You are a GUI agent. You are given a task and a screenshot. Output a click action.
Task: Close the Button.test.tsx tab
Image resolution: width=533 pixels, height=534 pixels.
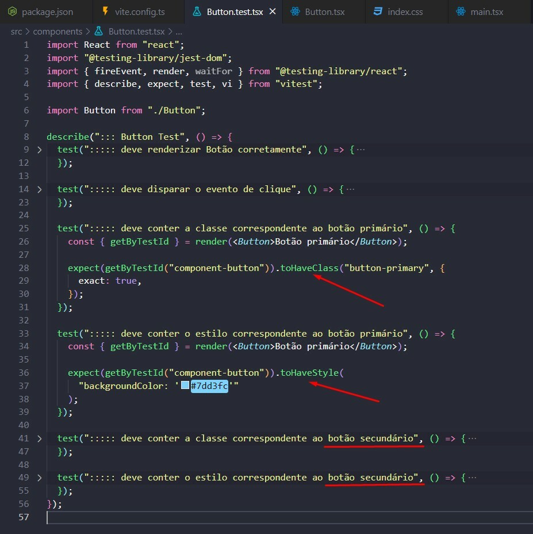[x=272, y=12]
